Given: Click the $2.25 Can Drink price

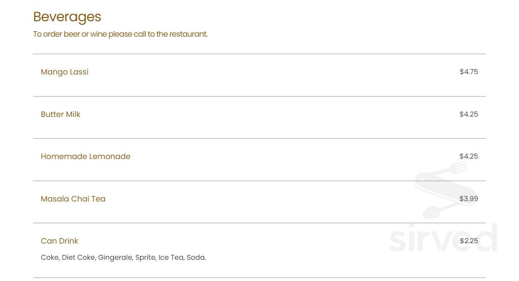Looking at the screenshot, I should point(469,241).
